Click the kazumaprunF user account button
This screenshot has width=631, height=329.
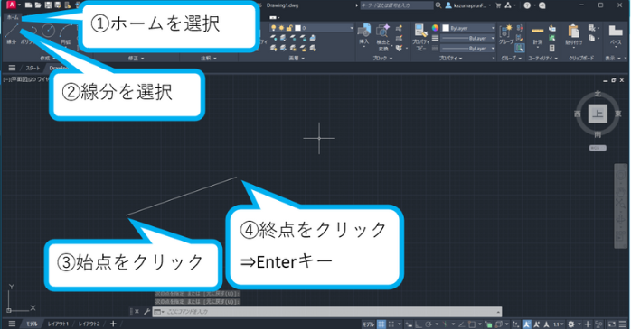[x=468, y=5]
